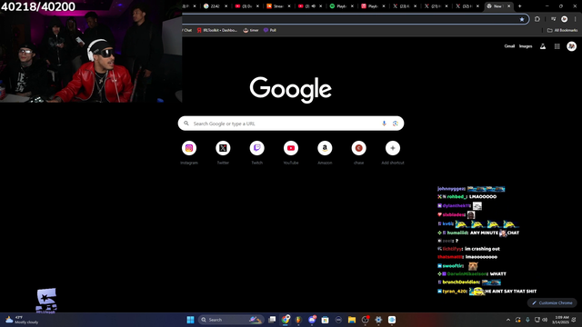
Task: Click the Google search box
Action: click(291, 124)
